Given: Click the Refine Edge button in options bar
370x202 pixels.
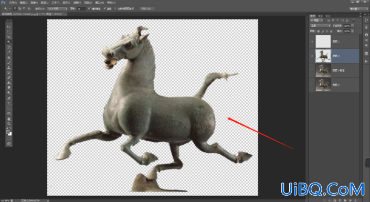Looking at the screenshot, I should pos(147,9).
